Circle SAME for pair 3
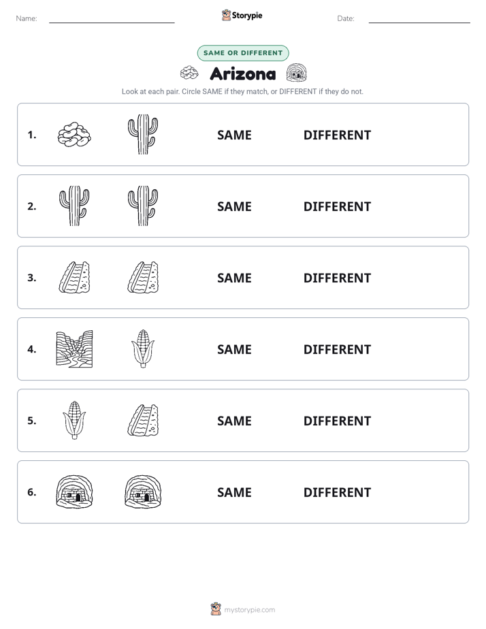 point(234,278)
